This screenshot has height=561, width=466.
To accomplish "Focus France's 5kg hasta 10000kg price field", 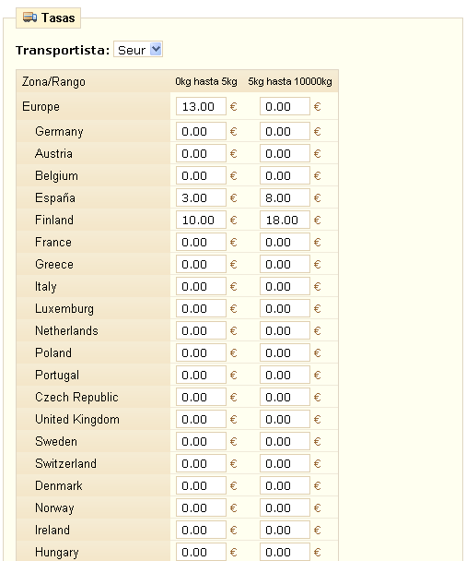I will coord(285,242).
